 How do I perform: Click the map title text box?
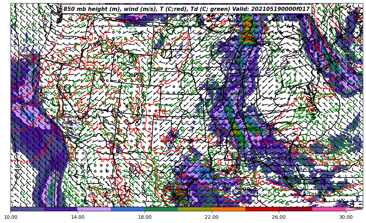point(187,9)
